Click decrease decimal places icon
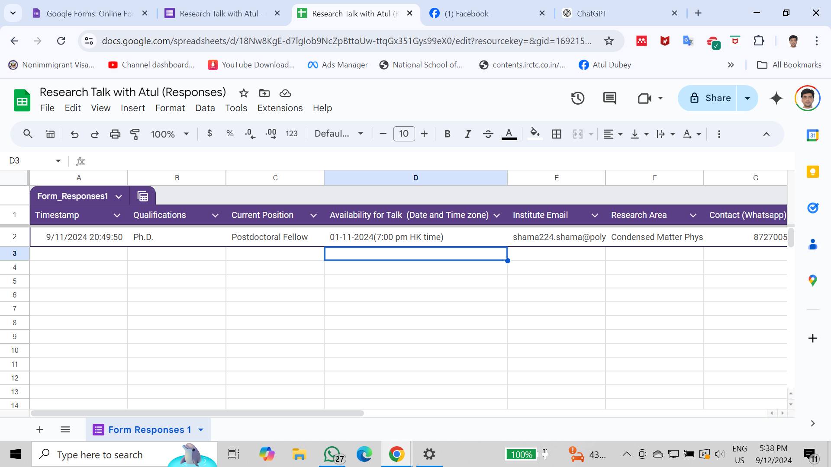831x467 pixels. 250,134
